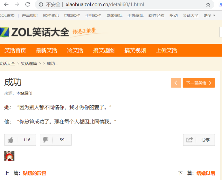Select the 上传笑话 menu tab
The image size is (222, 180).
(166, 50)
